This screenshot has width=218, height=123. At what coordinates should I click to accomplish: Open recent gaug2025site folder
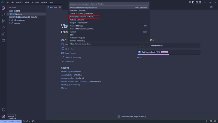click(x=66, y=75)
